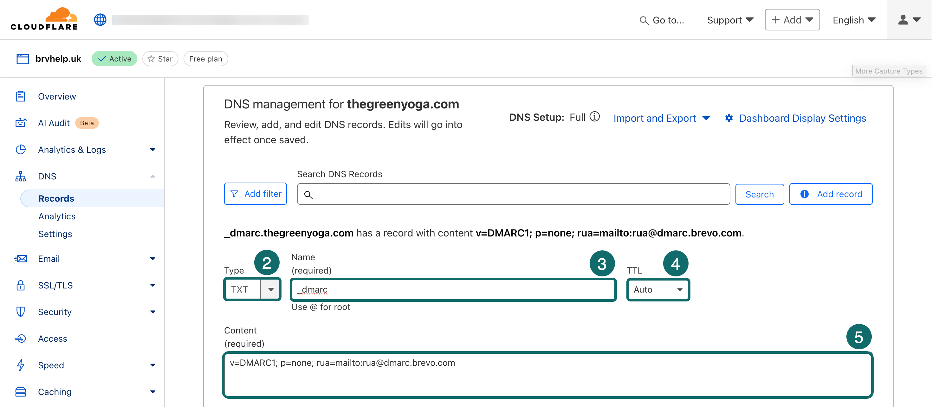Click the checkmark in the Active badge
This screenshot has height=407, width=932.
pyautogui.click(x=102, y=59)
